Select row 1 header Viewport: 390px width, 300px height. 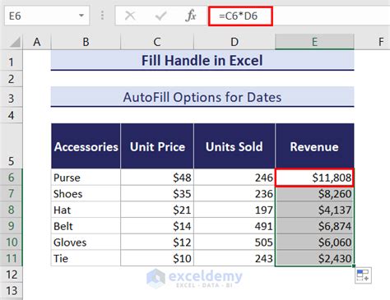(11, 61)
